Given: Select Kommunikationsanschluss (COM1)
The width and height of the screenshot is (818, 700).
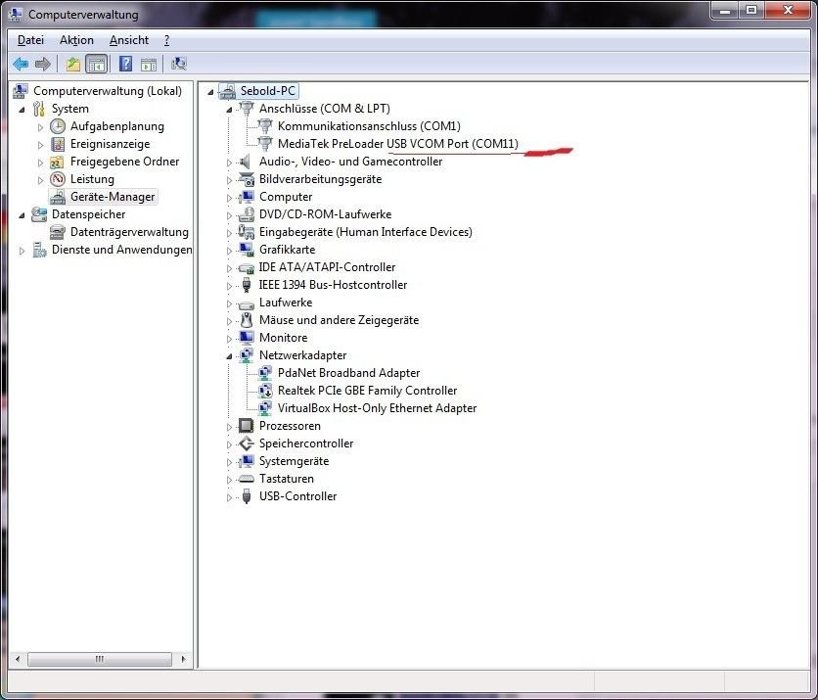Looking at the screenshot, I should pos(369,125).
